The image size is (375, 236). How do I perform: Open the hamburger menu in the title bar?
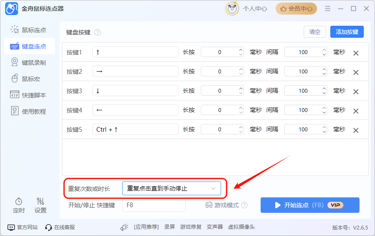[x=328, y=9]
